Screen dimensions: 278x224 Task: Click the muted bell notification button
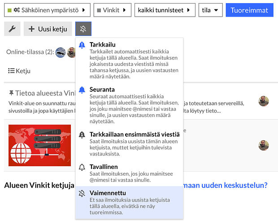coord(83,29)
